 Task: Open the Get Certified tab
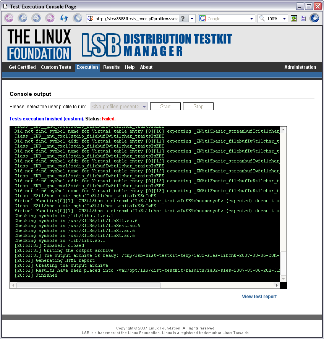click(22, 67)
